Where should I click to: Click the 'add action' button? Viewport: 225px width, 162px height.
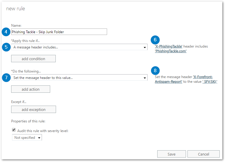[x=31, y=89]
